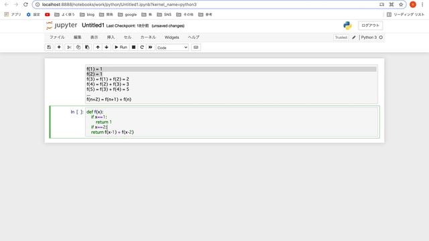Restart the kernel icon
This screenshot has height=241, width=429.
click(x=141, y=48)
